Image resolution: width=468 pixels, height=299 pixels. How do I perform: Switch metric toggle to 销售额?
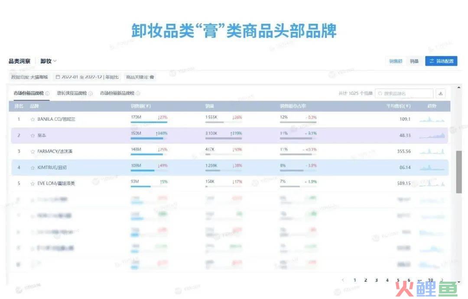tap(396, 61)
